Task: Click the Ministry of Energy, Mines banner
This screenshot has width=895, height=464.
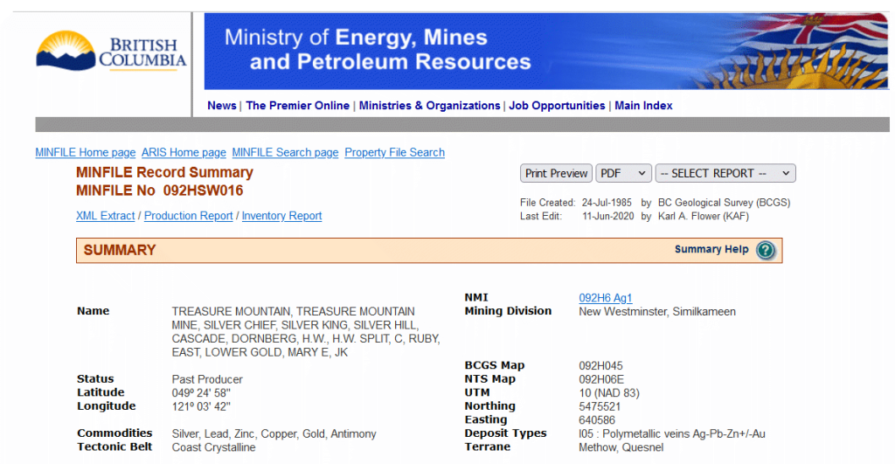Action: pyautogui.click(x=546, y=51)
